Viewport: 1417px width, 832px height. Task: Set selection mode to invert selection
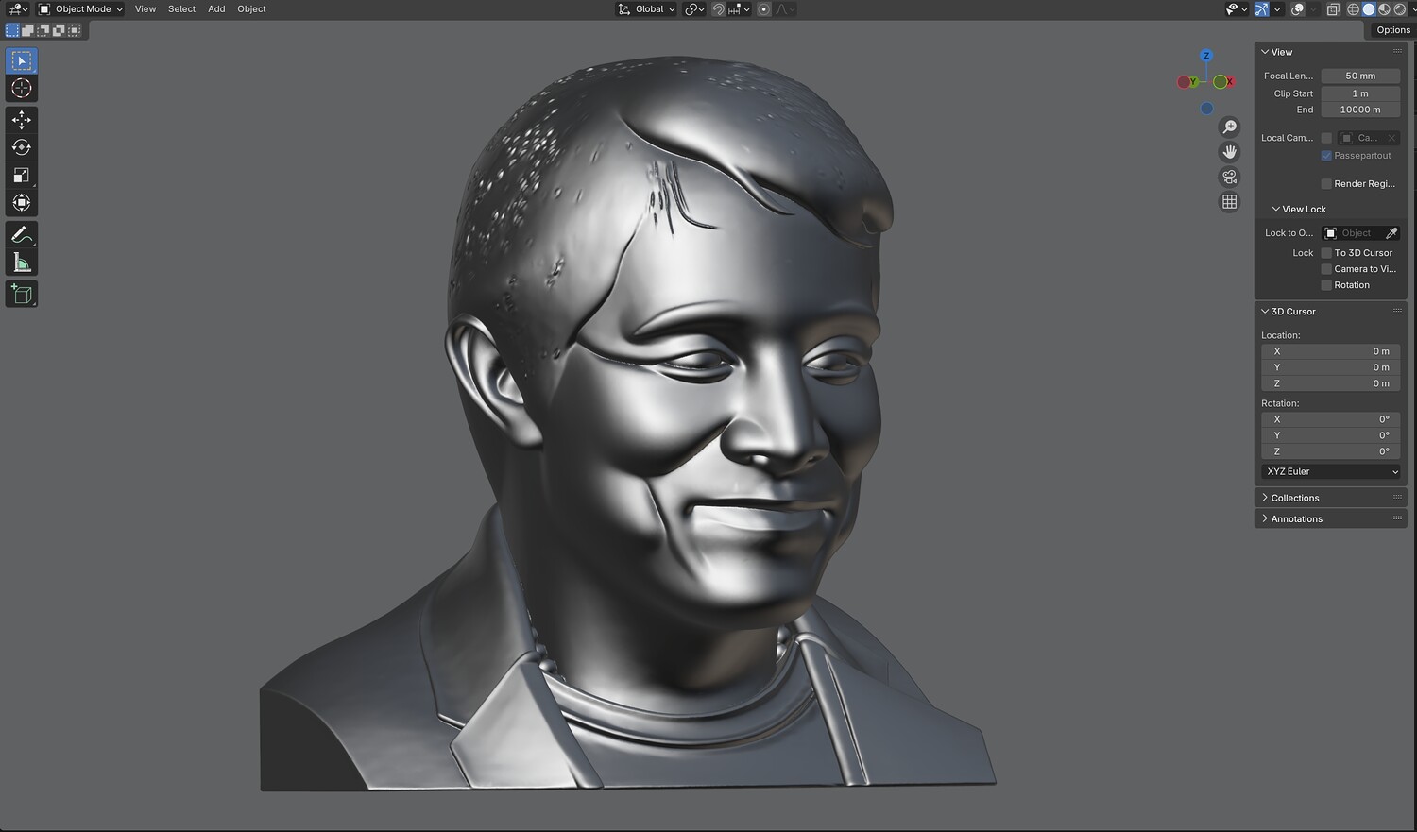coord(58,30)
